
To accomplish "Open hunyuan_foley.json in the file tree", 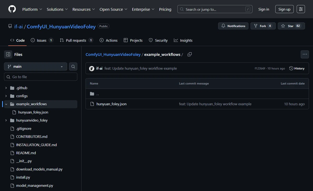I will (33, 112).
